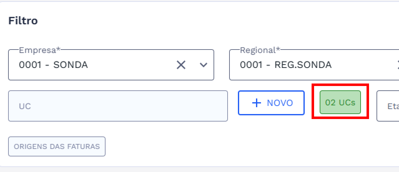Click blank area right of Filtro title
Image resolution: width=399 pixels, height=172 pixels.
[x=187, y=21]
